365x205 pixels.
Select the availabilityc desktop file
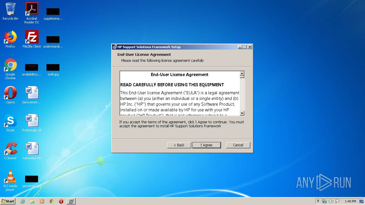(32, 70)
